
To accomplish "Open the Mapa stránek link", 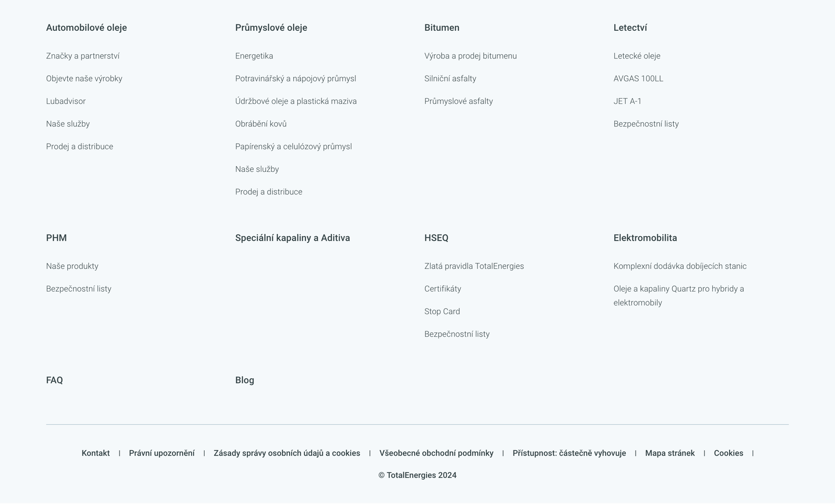I will (670, 453).
